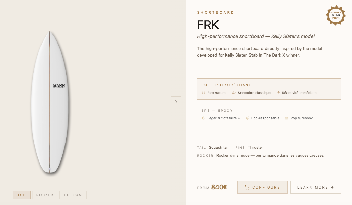Click the Eco-responsable leaf icon
This screenshot has height=205, width=352.
247,118
